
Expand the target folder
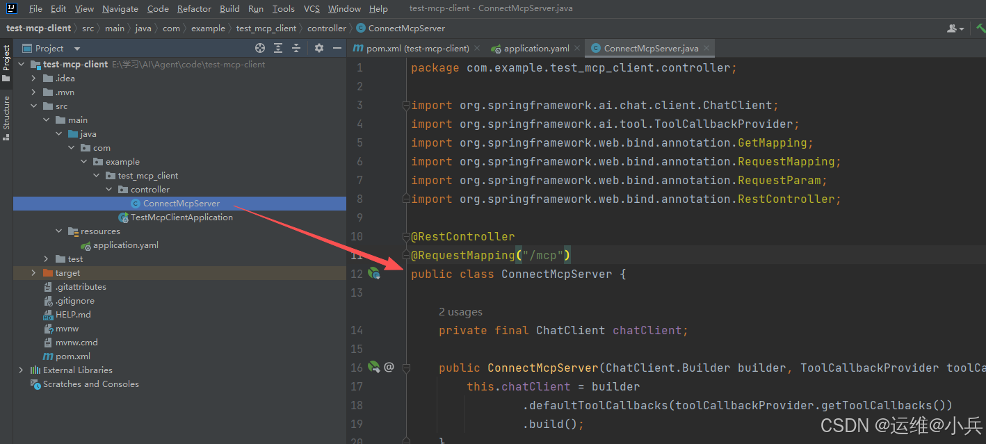[x=34, y=273]
